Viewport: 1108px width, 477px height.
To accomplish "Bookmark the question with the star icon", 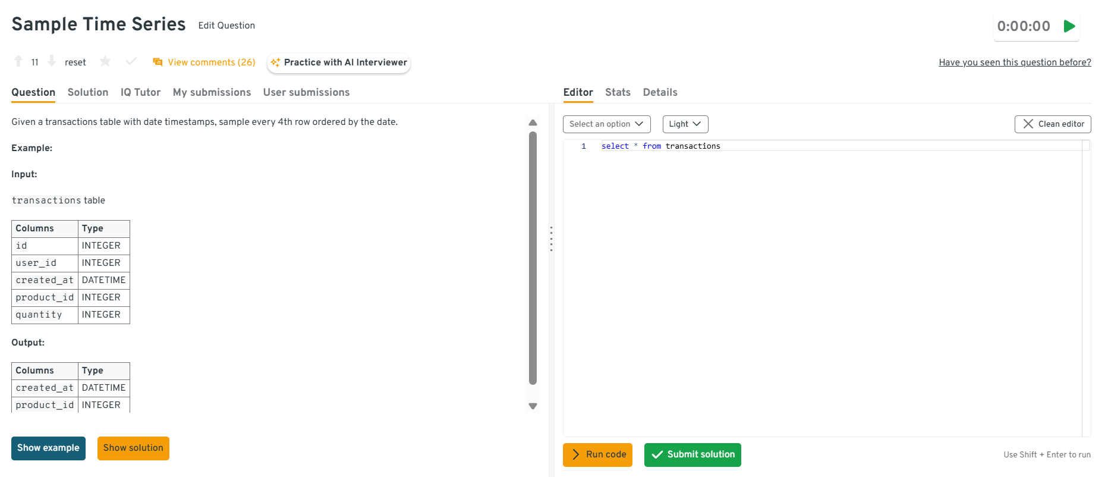I will click(105, 61).
